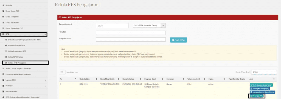Click the Apply Filter button

(x=178, y=40)
